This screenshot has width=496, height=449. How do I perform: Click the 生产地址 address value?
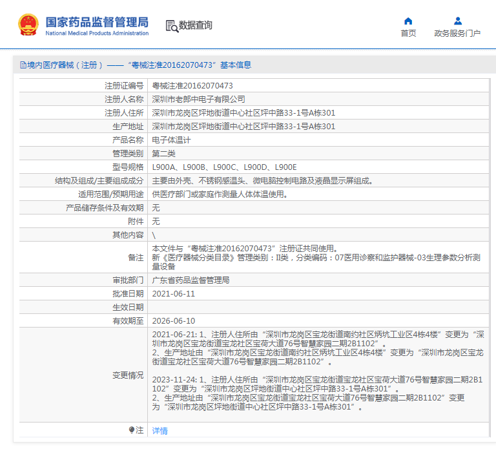243,127
